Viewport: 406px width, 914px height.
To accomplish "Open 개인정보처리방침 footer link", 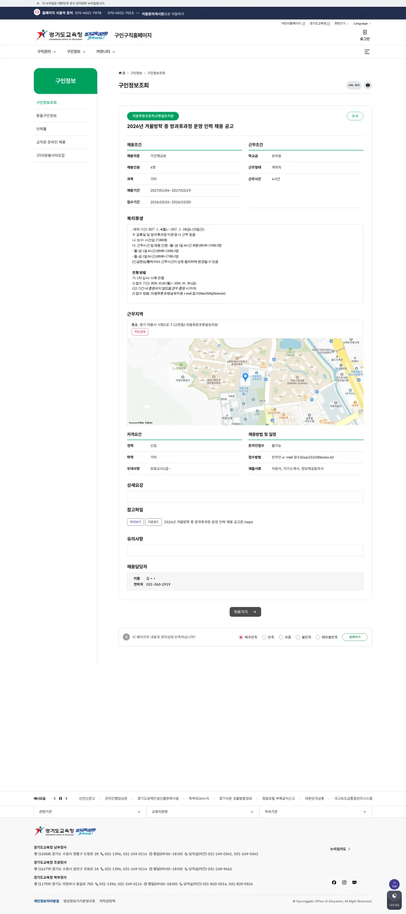I will pos(46,901).
